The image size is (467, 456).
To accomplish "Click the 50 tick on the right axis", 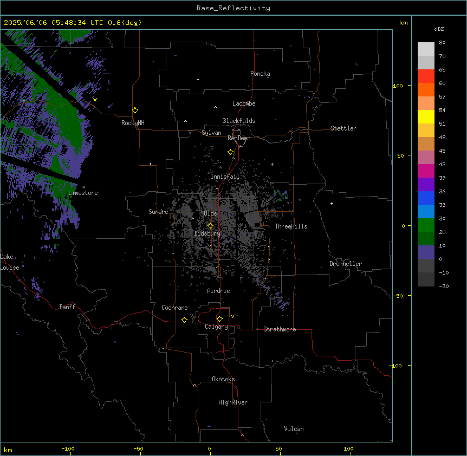I will point(400,155).
